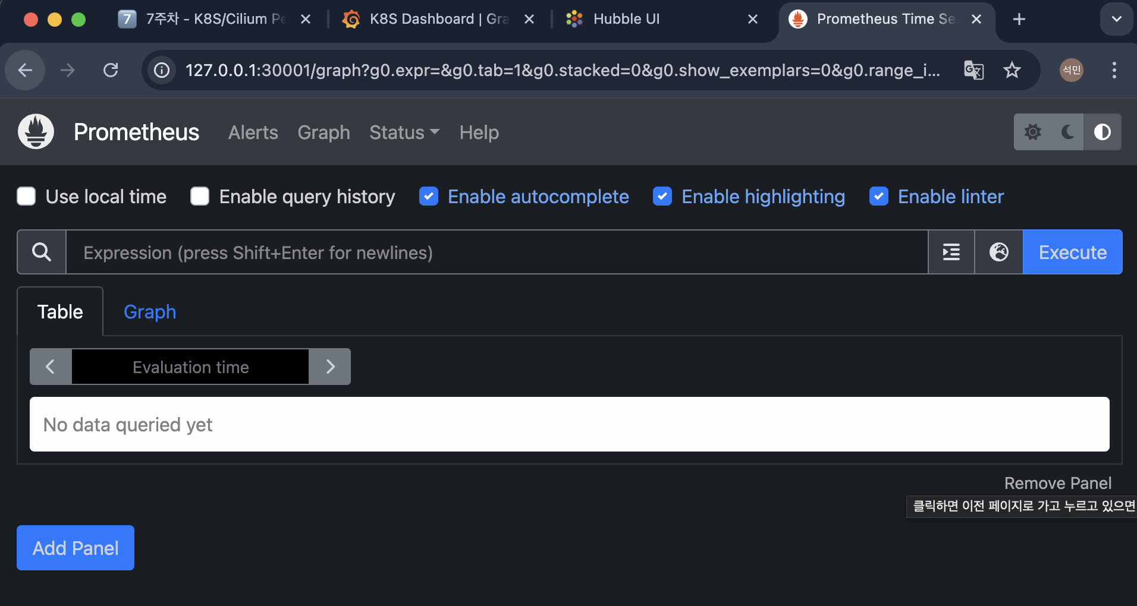Focus the Expression query input

pyautogui.click(x=497, y=252)
